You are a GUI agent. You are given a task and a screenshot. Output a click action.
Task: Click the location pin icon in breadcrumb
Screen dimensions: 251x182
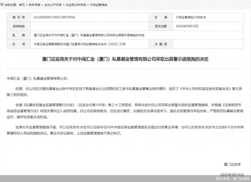[2, 5]
